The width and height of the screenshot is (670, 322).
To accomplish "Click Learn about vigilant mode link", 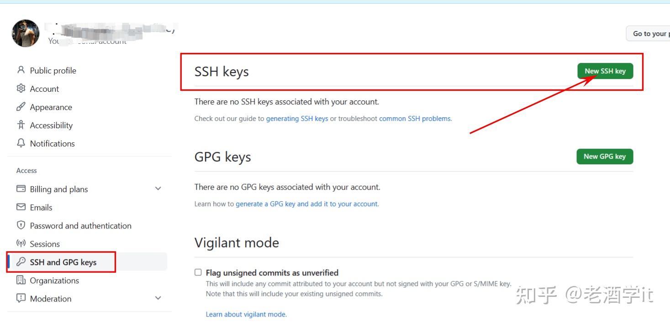I will 246,314.
